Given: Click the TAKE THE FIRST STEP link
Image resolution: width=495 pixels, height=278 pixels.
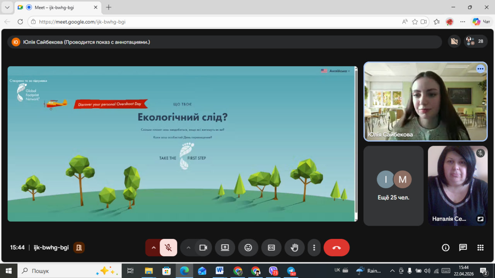Looking at the screenshot, I should (x=183, y=158).
